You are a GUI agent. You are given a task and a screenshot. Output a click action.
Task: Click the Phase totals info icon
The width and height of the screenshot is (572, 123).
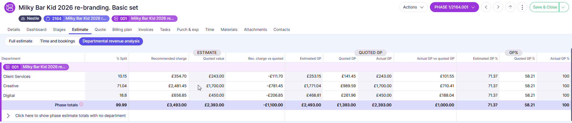(81, 105)
